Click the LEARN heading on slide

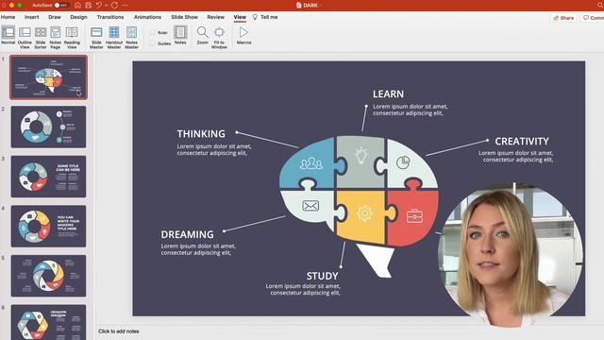[388, 94]
